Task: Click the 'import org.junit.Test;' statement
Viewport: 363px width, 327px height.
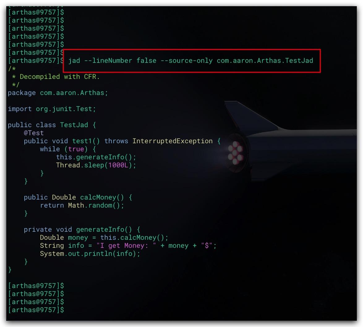Action: (x=52, y=109)
